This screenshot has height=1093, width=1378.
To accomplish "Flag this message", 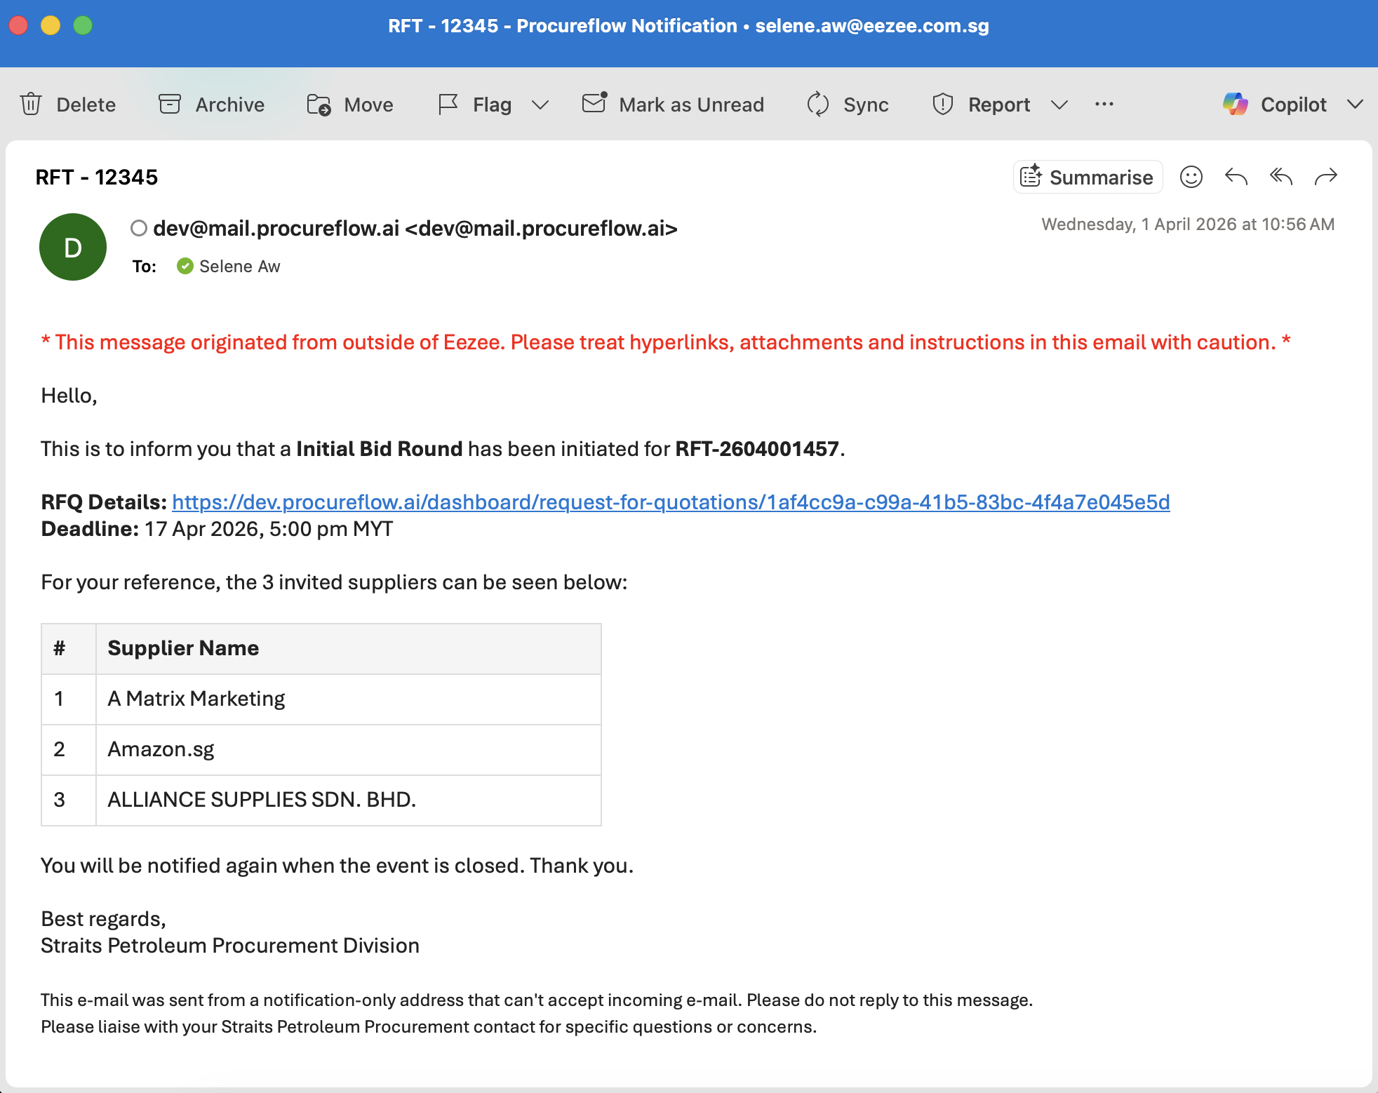I will point(475,104).
